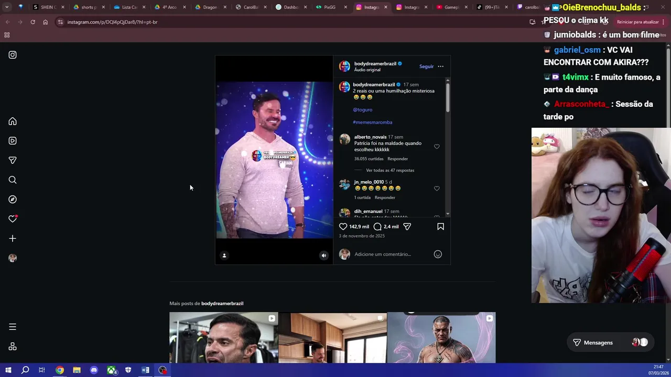Open the first 'Mais posts' thumbnail with man's face
The height and width of the screenshot is (377, 671).
click(223, 338)
